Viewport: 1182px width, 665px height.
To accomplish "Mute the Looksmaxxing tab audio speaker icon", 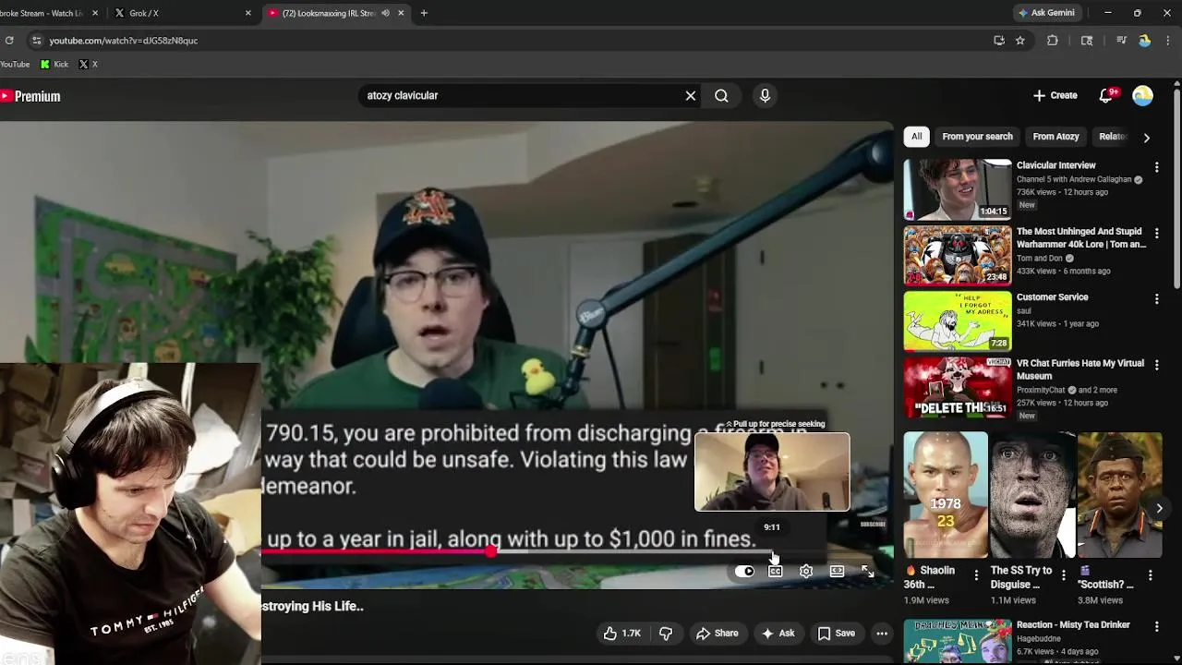I will point(385,13).
